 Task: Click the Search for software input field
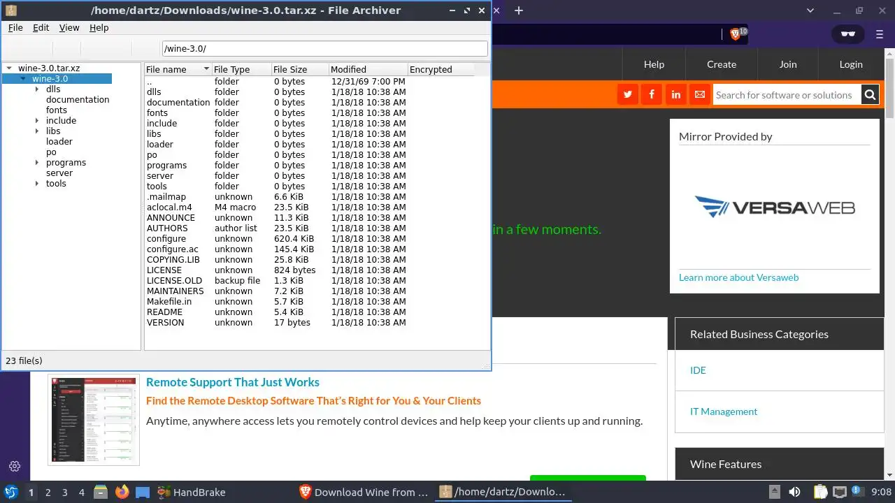[787, 95]
